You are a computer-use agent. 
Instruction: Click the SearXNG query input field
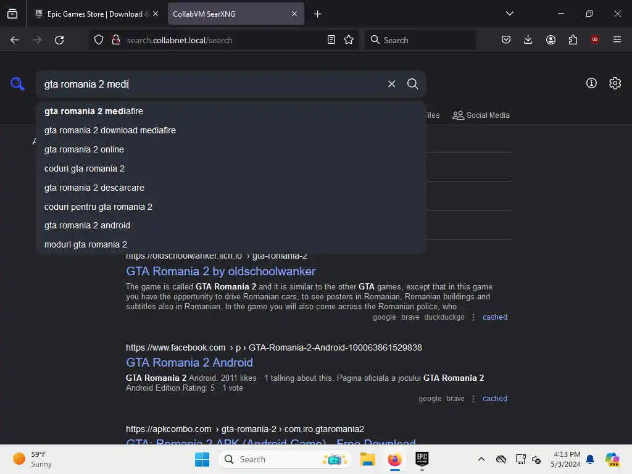coord(212,84)
